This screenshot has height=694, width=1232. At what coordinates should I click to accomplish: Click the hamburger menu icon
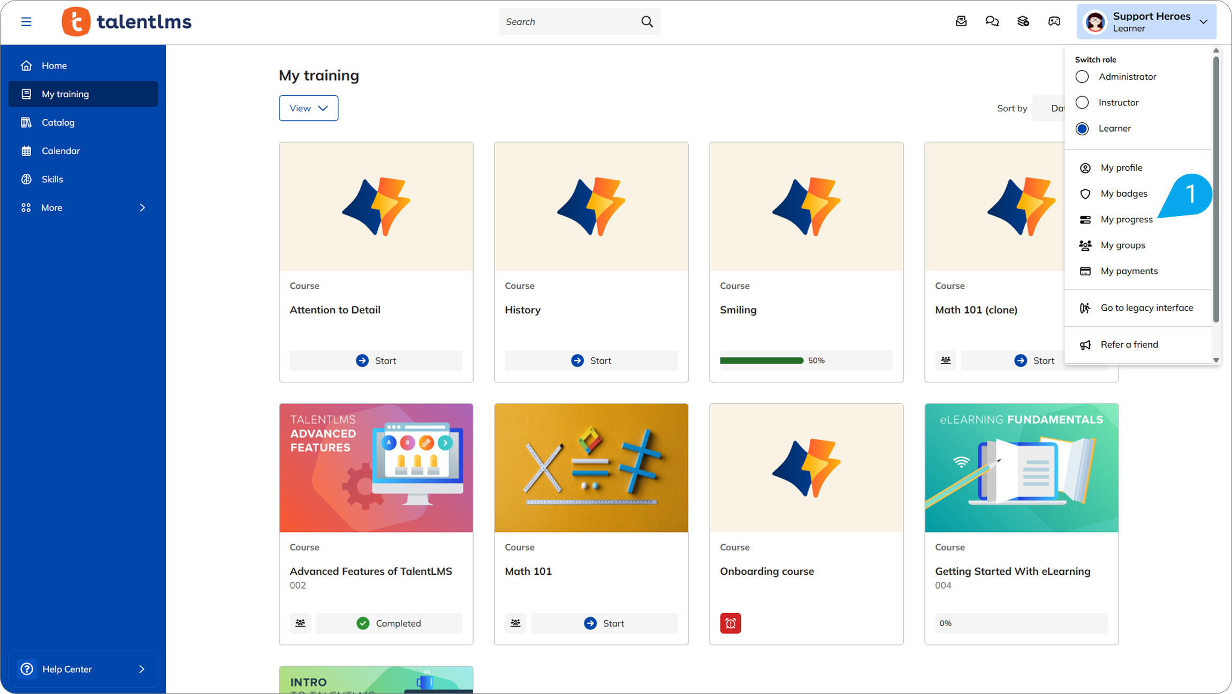point(26,22)
